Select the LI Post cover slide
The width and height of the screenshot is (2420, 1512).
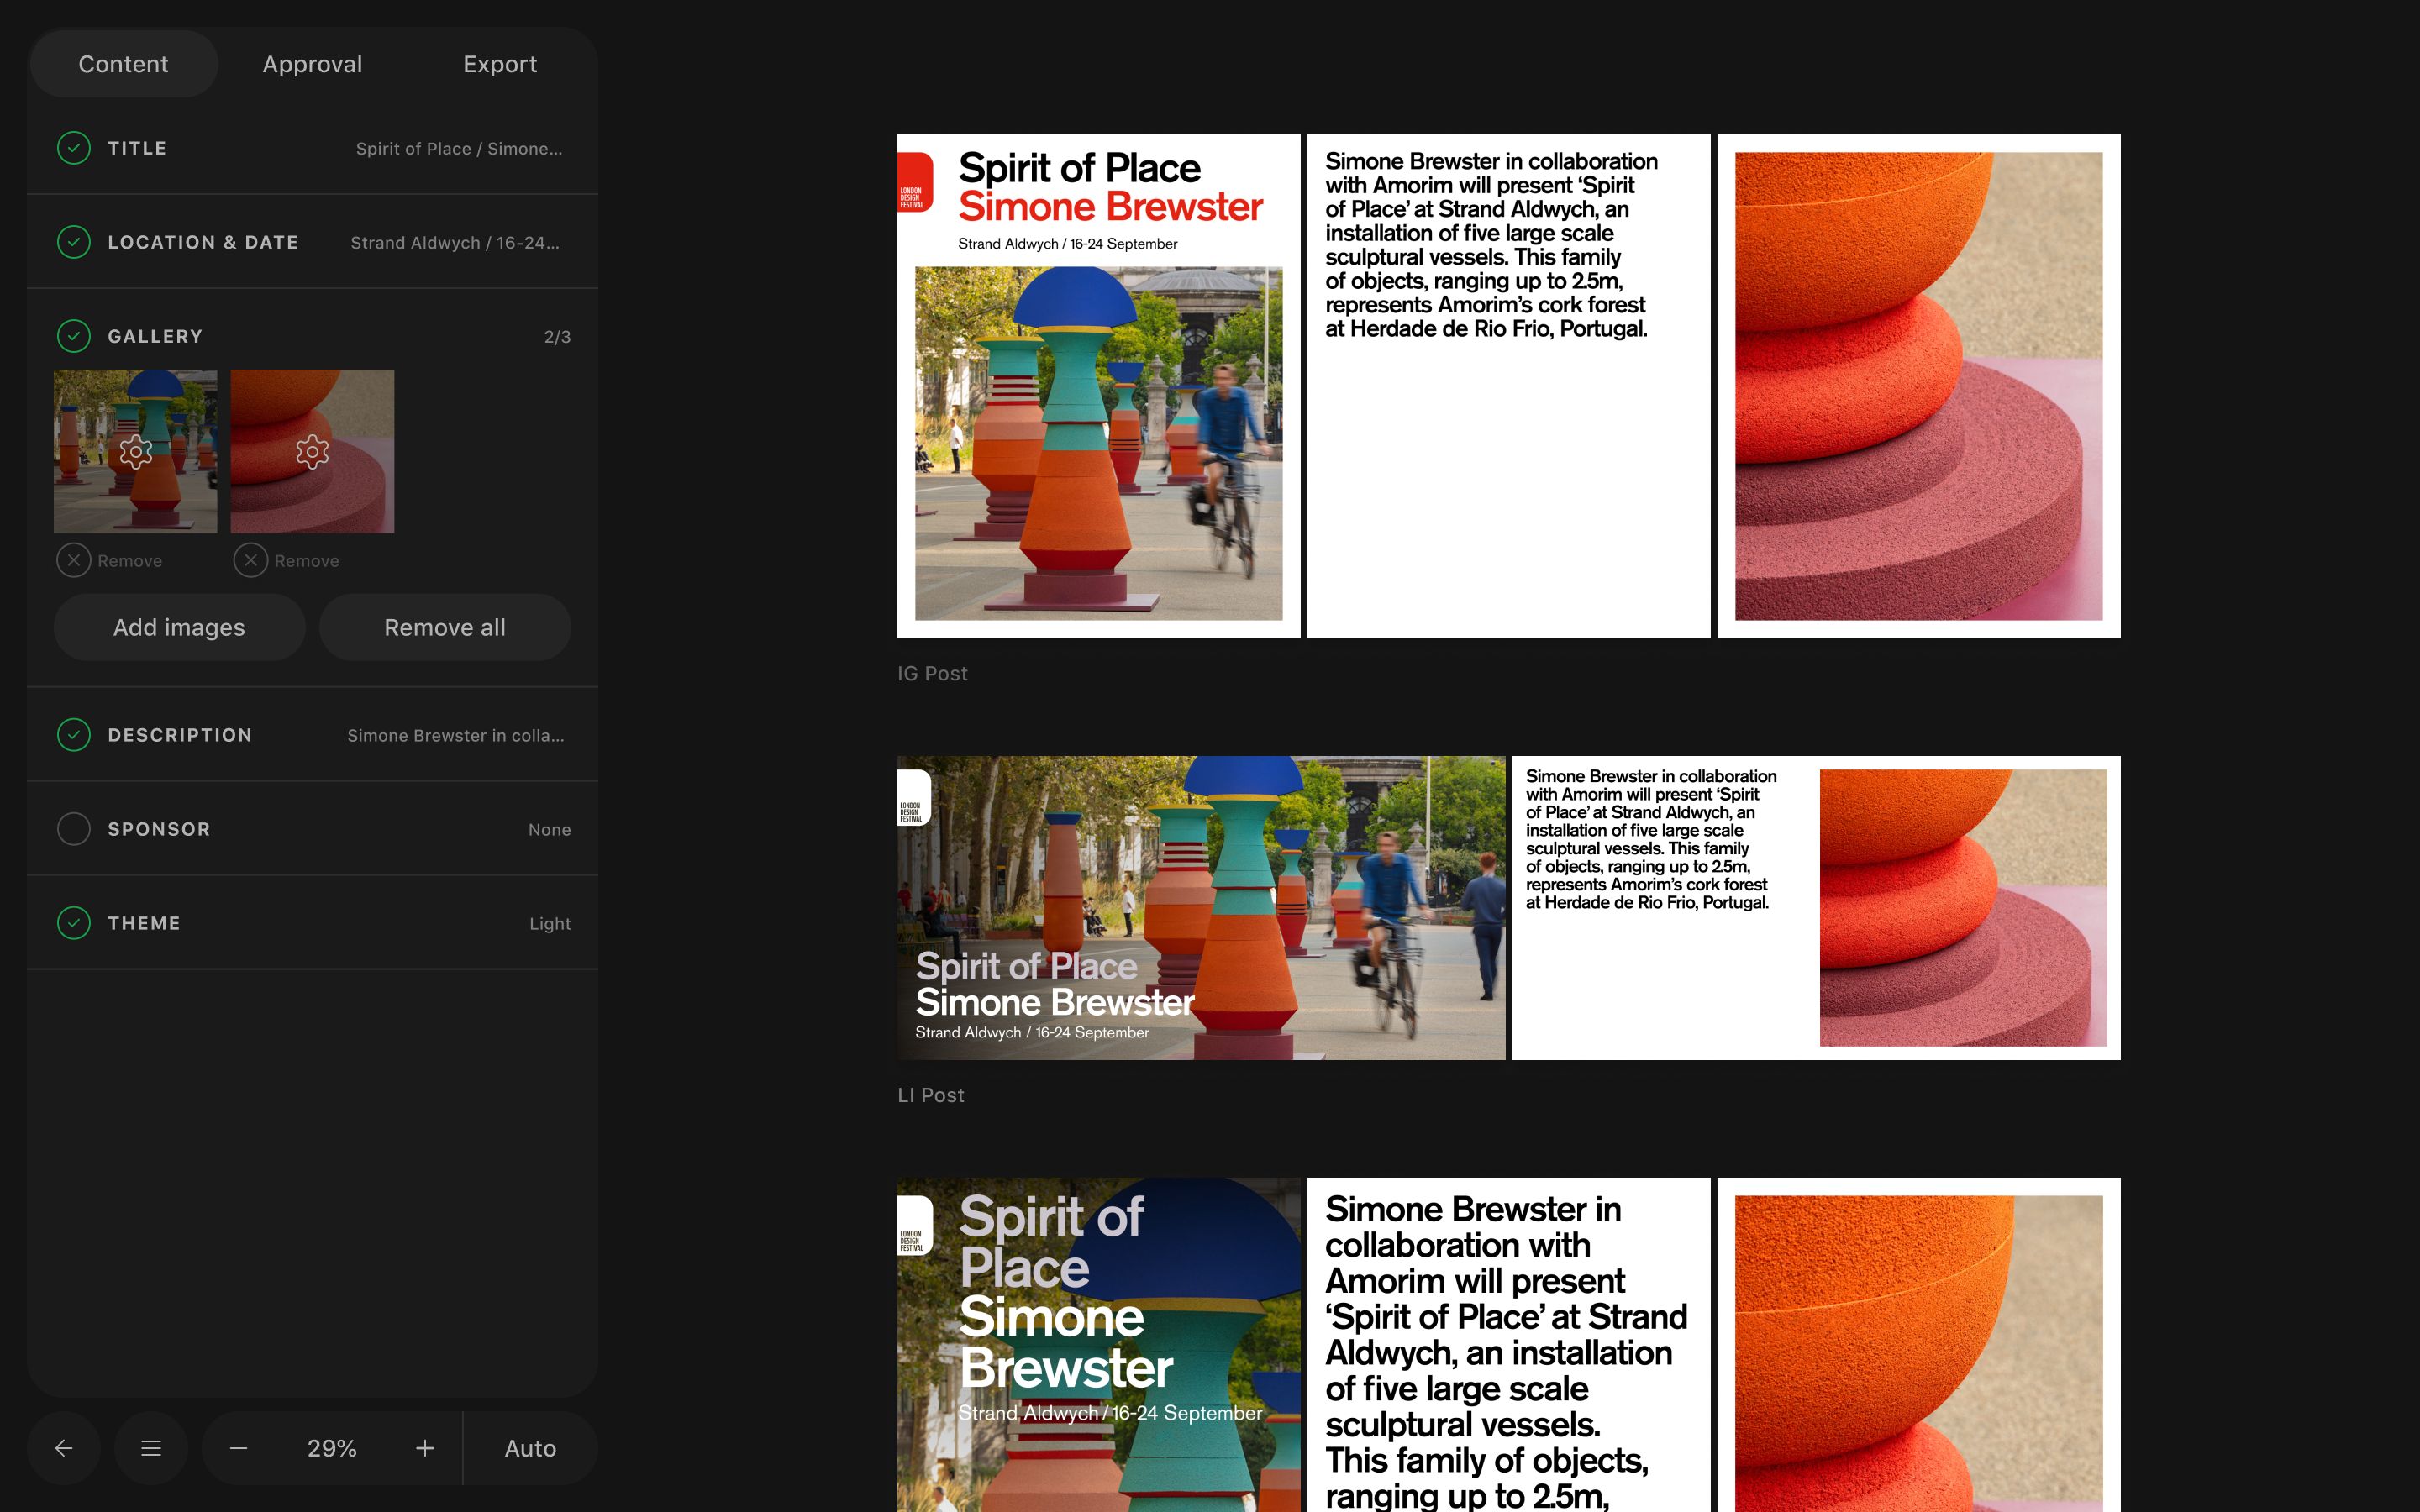point(1201,908)
